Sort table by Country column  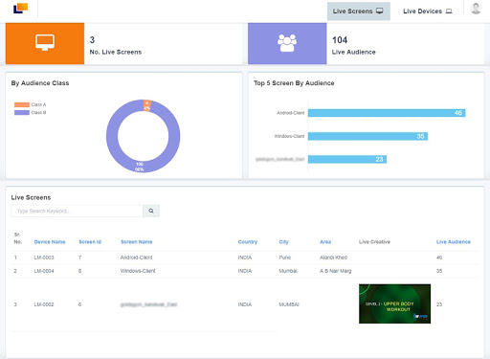click(248, 242)
